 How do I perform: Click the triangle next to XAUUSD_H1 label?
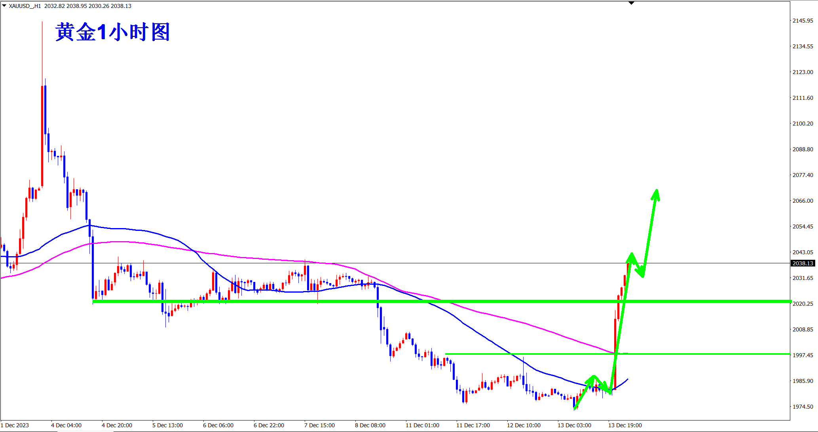(x=4, y=6)
